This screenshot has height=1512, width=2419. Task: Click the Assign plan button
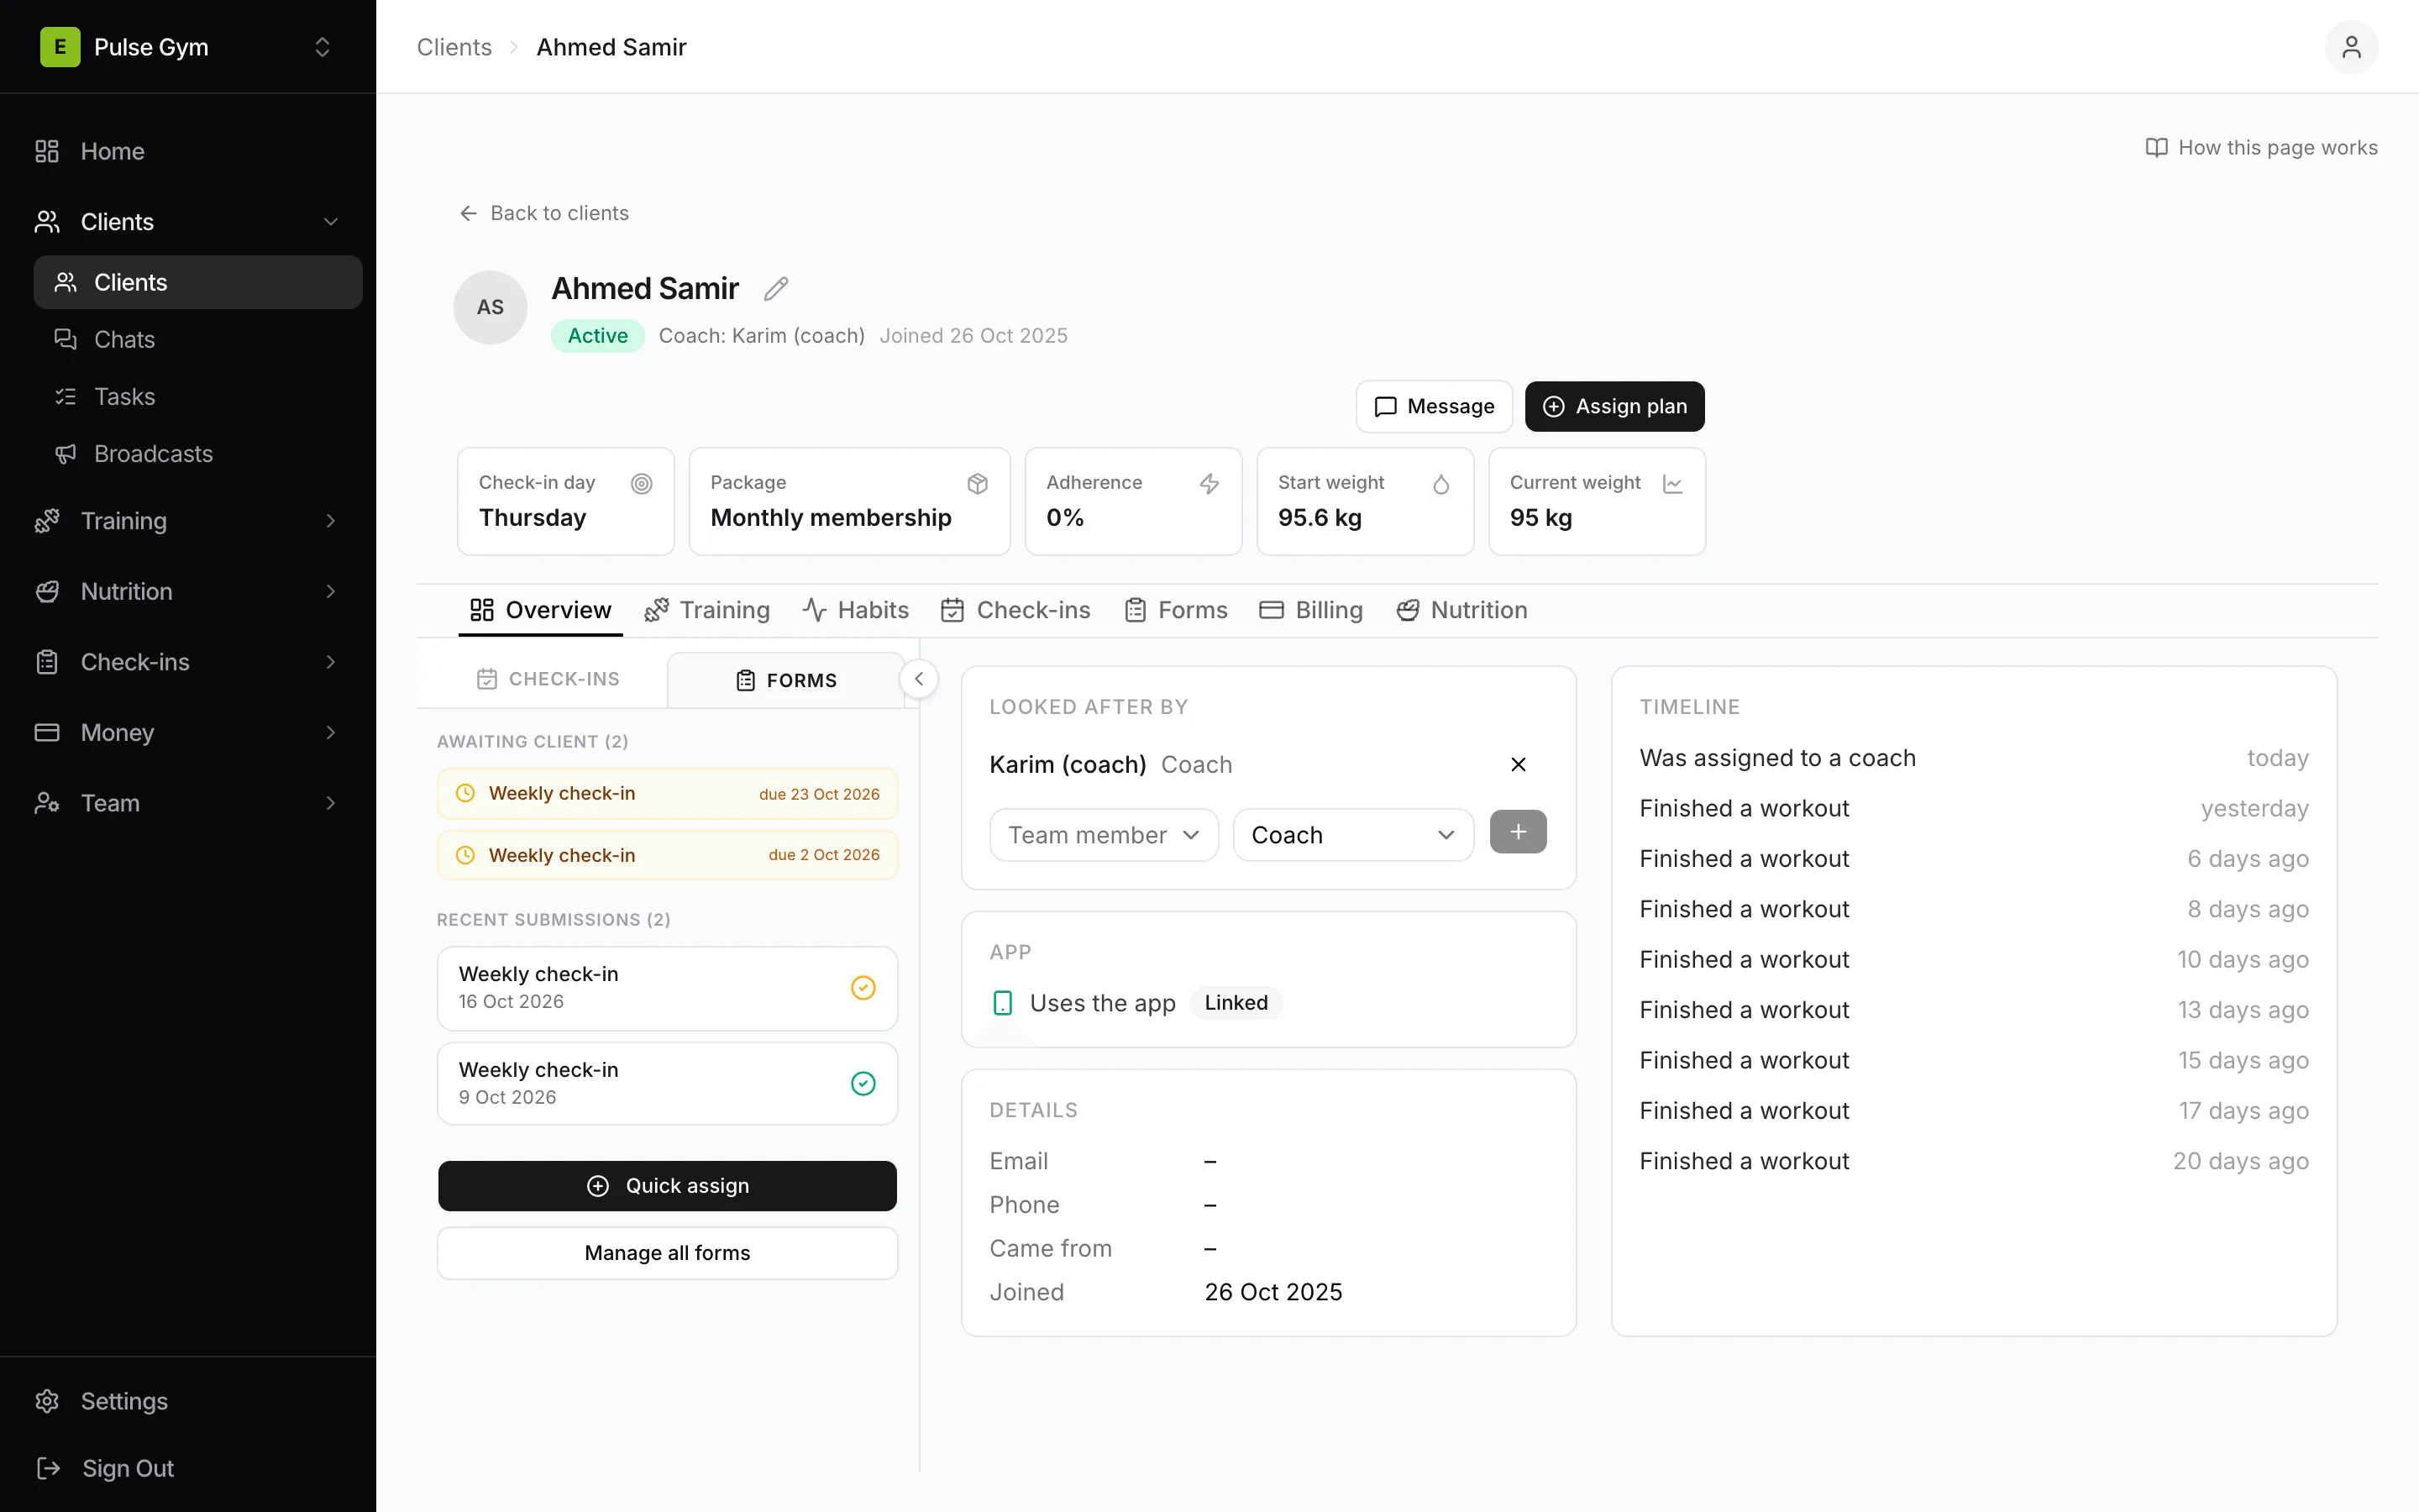[x=1614, y=407]
